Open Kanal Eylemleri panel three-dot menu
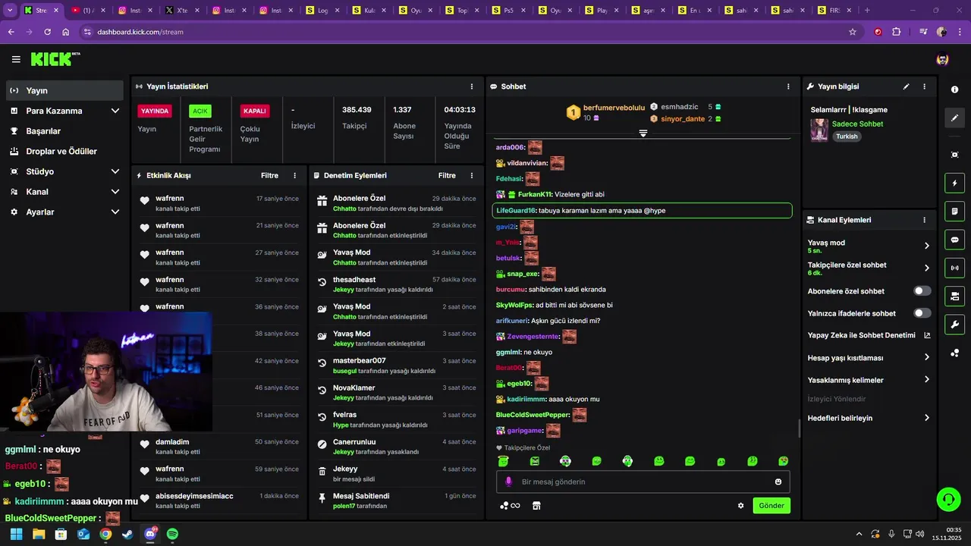Viewport: 971px width, 546px height. tap(924, 220)
